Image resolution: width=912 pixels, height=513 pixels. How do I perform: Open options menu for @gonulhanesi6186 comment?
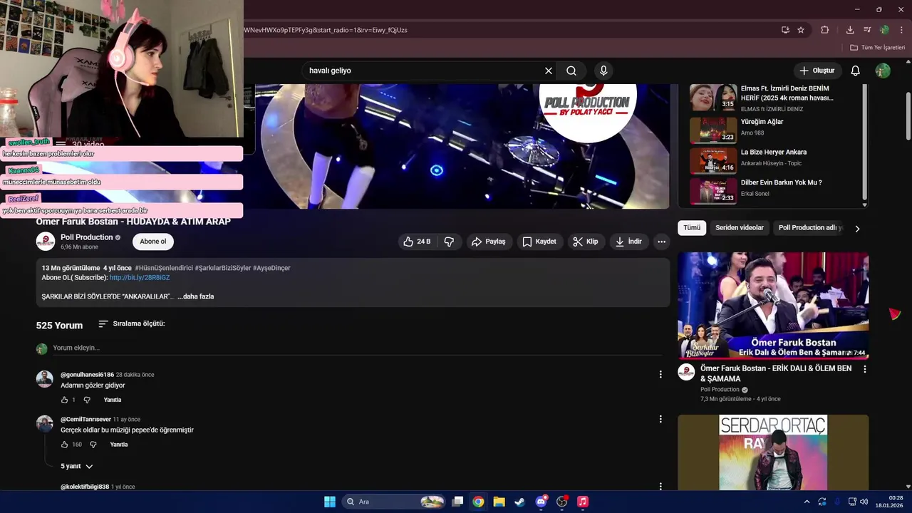[660, 374]
